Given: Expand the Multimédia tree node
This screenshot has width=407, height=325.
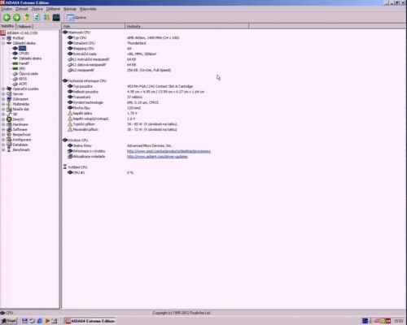Looking at the screenshot, I should 3,104.
